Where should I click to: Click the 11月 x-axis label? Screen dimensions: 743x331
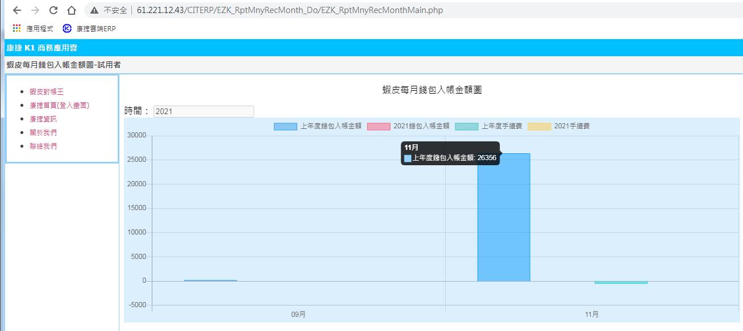click(592, 314)
